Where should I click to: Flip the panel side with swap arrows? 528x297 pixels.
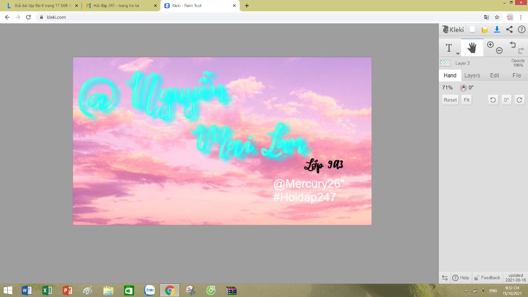coord(444,278)
